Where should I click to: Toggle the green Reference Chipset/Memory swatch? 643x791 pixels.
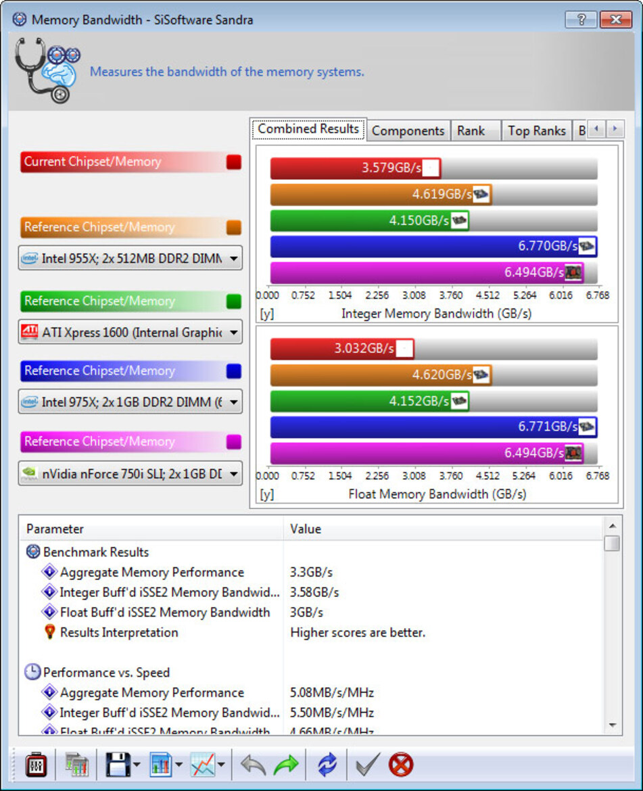pyautogui.click(x=233, y=301)
